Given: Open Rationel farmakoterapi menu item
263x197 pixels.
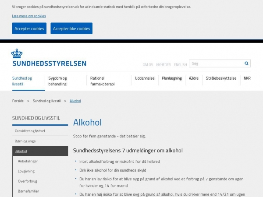Looking at the screenshot, I should [x=102, y=81].
